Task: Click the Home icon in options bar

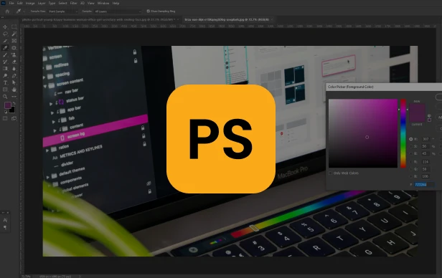Action: pos(7,11)
